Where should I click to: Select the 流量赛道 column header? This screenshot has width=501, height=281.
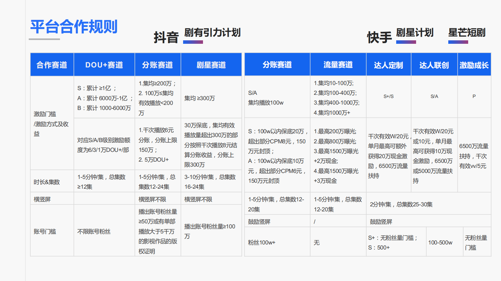338,65
